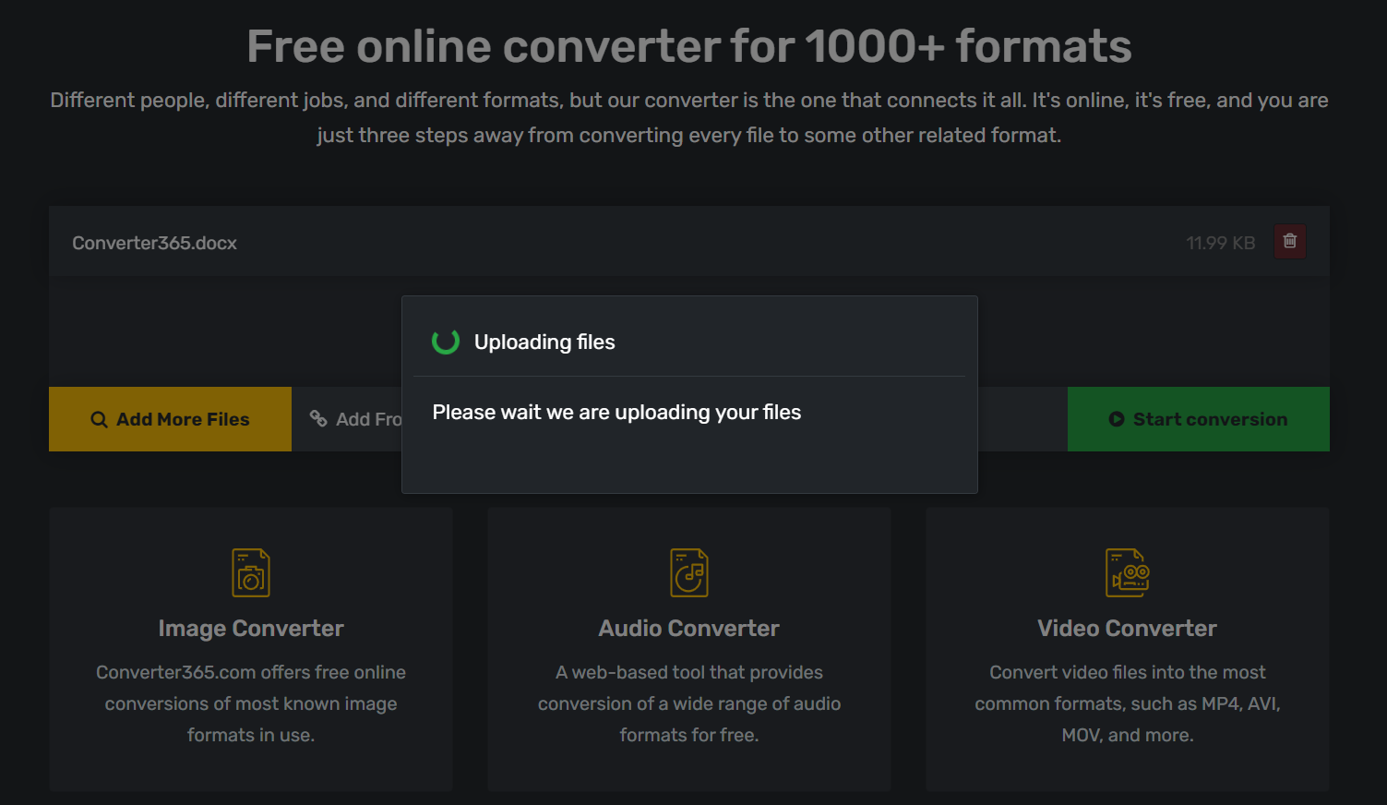The image size is (1387, 805).
Task: Click the Video Converter description text
Action: click(1127, 703)
